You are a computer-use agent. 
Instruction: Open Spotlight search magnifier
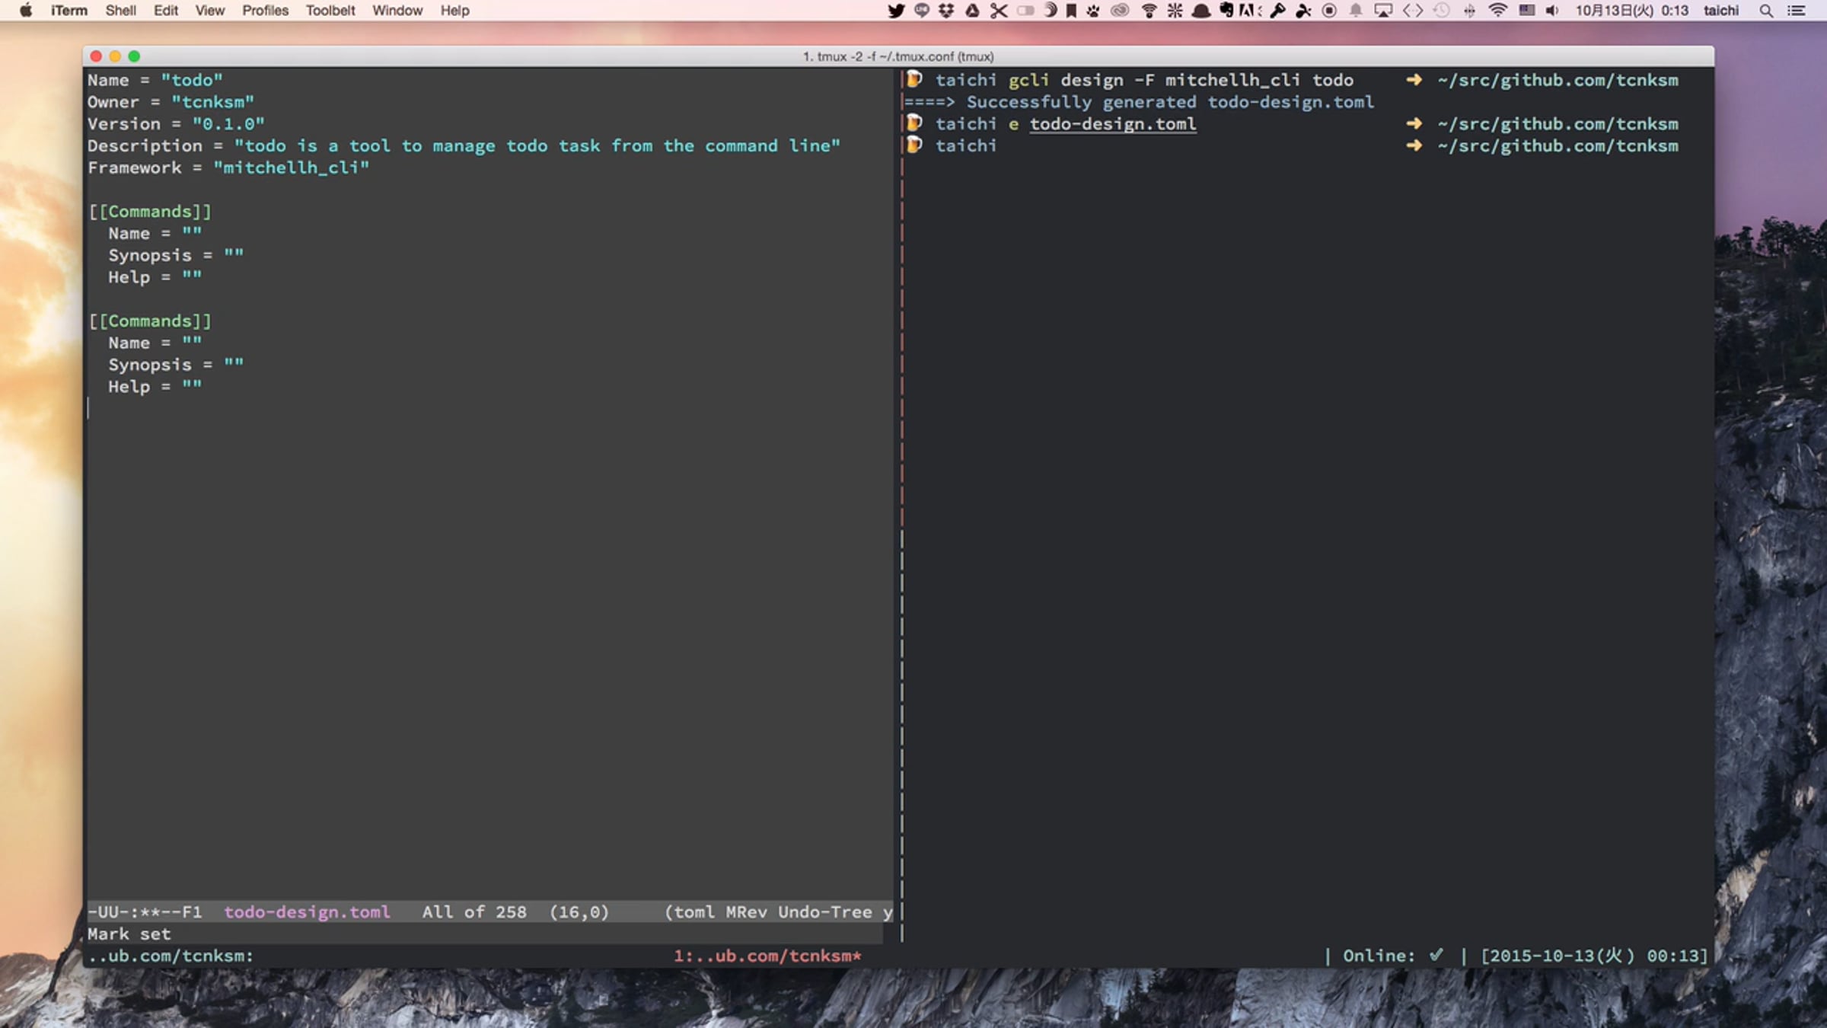pos(1766,11)
